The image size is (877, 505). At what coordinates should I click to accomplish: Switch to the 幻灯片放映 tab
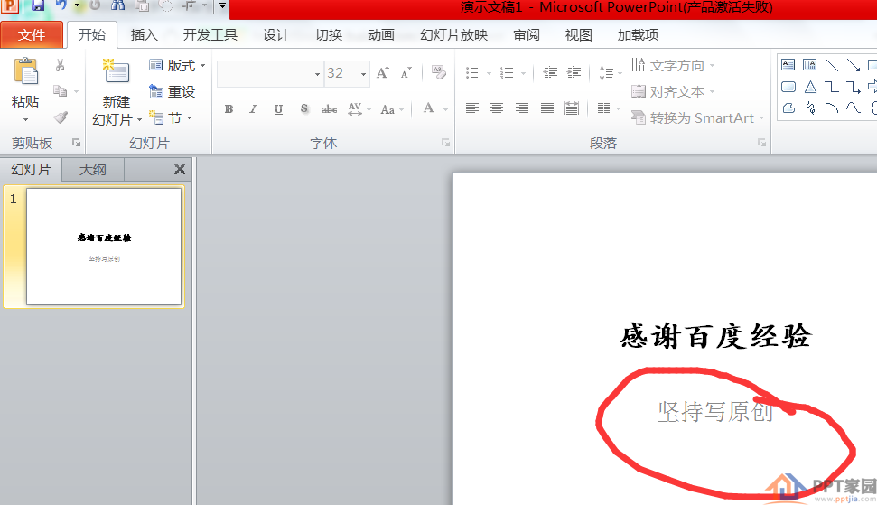[x=453, y=34]
